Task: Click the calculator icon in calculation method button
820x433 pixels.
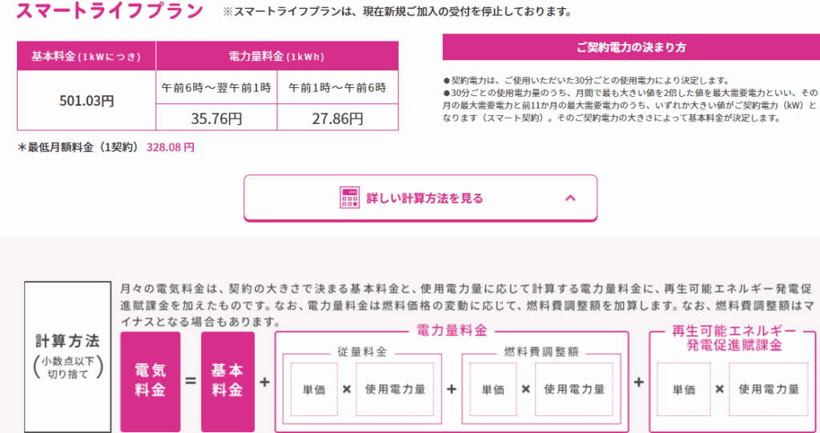Action: [x=349, y=198]
